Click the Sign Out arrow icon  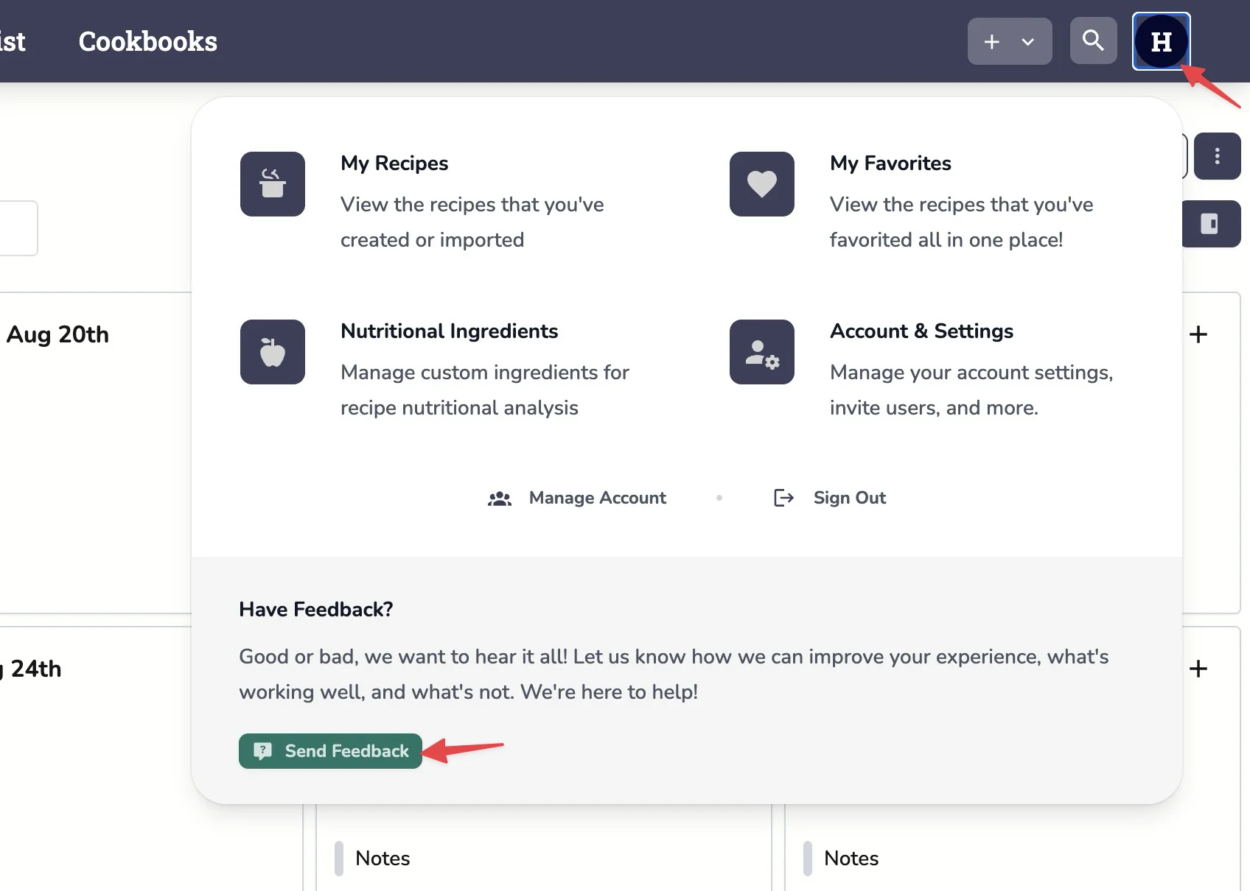click(x=783, y=498)
